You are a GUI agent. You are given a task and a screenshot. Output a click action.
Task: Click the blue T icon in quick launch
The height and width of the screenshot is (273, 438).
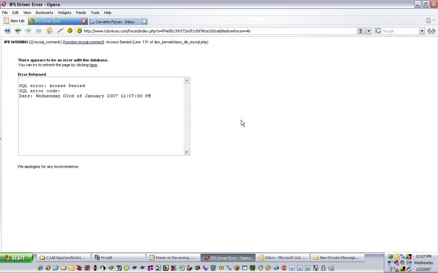tap(300, 268)
